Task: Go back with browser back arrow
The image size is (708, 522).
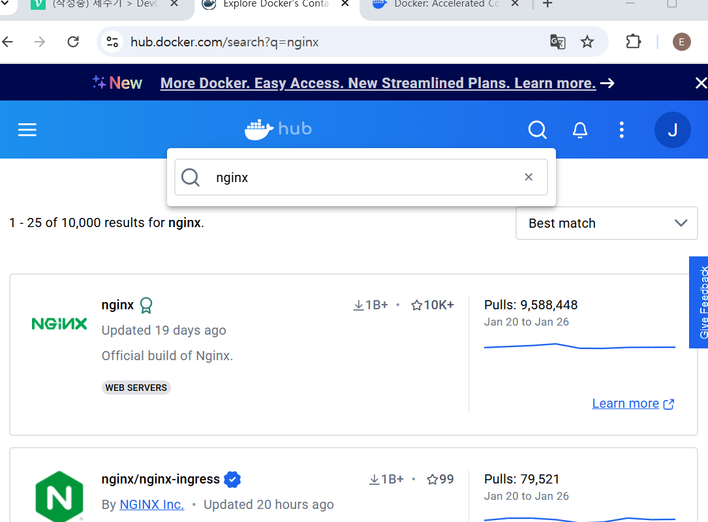Action: point(8,42)
